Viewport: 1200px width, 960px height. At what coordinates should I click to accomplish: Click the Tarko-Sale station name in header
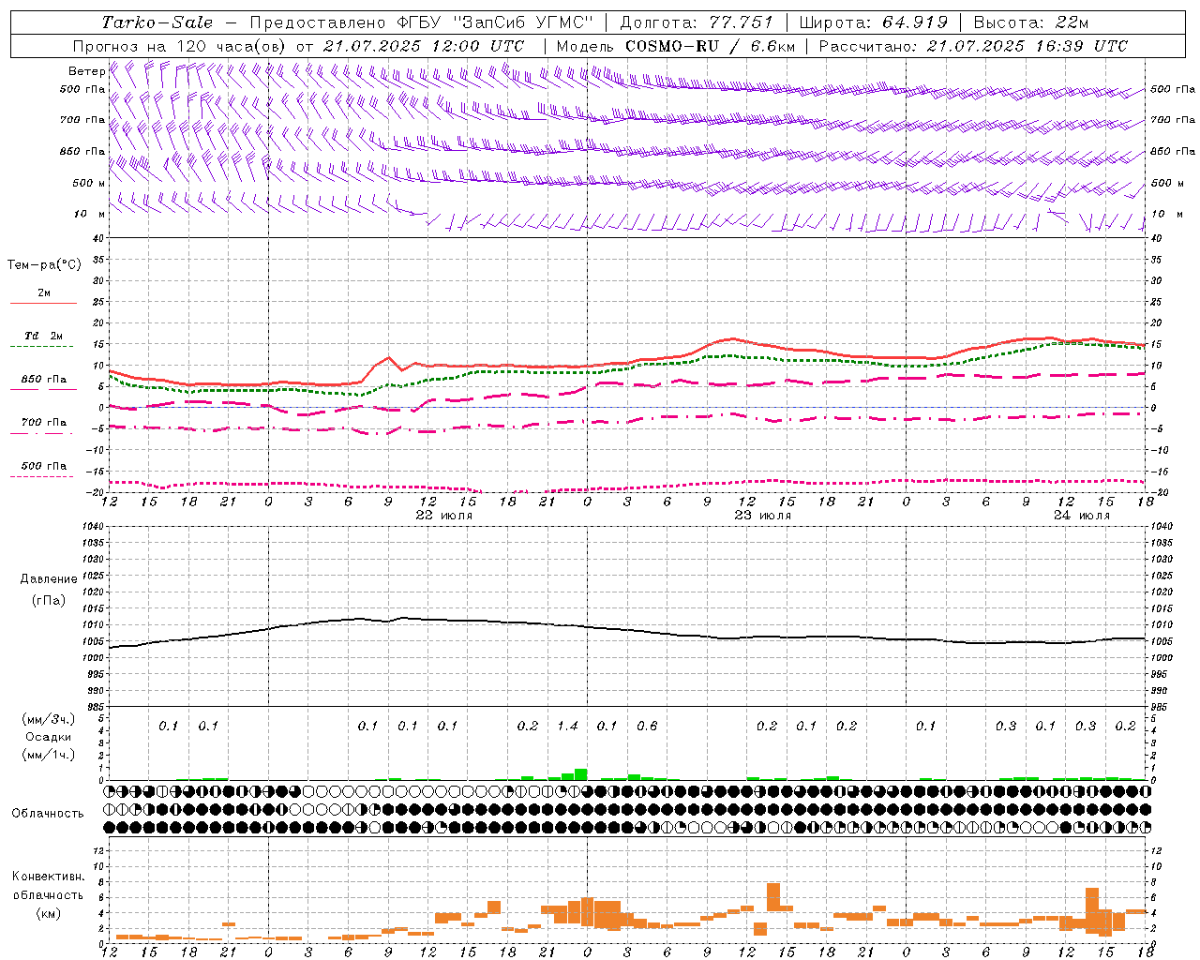(x=157, y=22)
